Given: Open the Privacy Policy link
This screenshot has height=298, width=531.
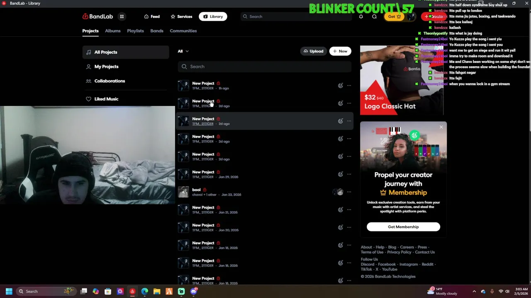Looking at the screenshot, I should (x=399, y=252).
